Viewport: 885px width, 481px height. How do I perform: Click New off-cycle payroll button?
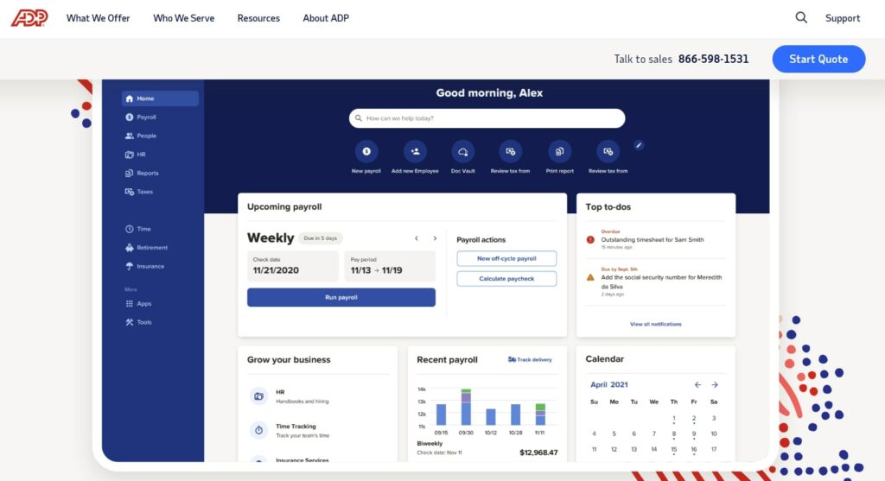pos(506,258)
